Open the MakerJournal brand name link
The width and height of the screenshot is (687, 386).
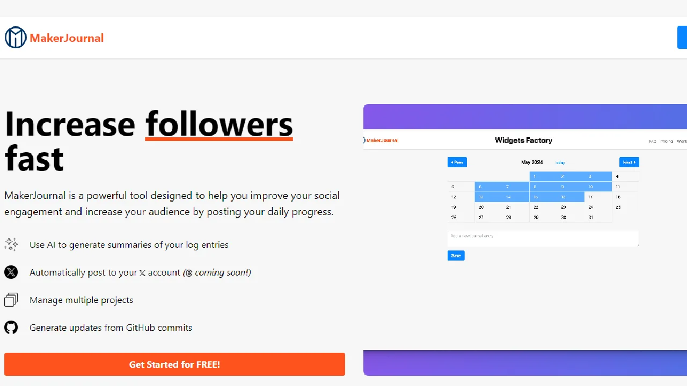pos(67,38)
